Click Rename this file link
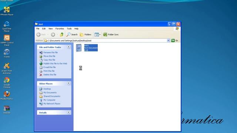 tap(50, 52)
